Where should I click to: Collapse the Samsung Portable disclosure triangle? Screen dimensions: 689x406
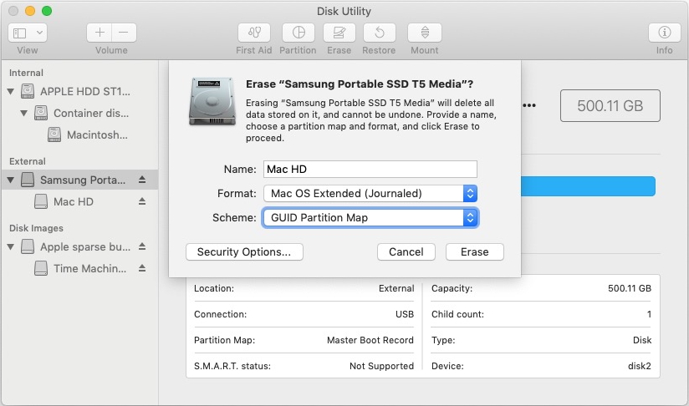coord(11,180)
